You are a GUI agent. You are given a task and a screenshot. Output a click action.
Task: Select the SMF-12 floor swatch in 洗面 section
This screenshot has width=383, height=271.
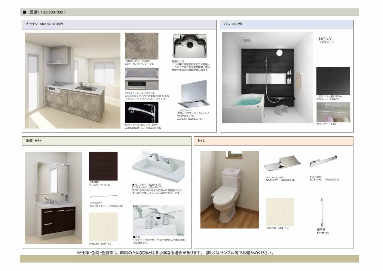click(x=103, y=227)
